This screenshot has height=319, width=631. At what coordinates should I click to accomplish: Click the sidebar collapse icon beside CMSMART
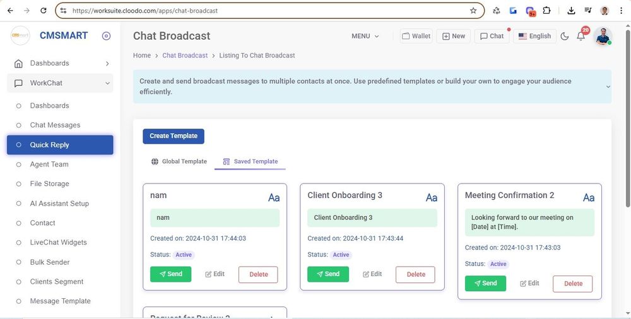point(106,36)
